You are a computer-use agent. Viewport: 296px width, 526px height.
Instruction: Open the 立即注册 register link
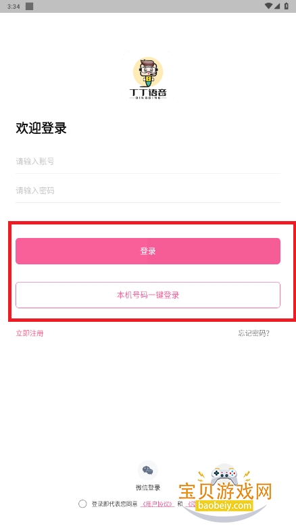(30, 333)
